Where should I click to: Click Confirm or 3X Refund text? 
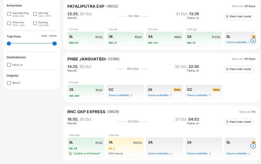[x=87, y=153]
